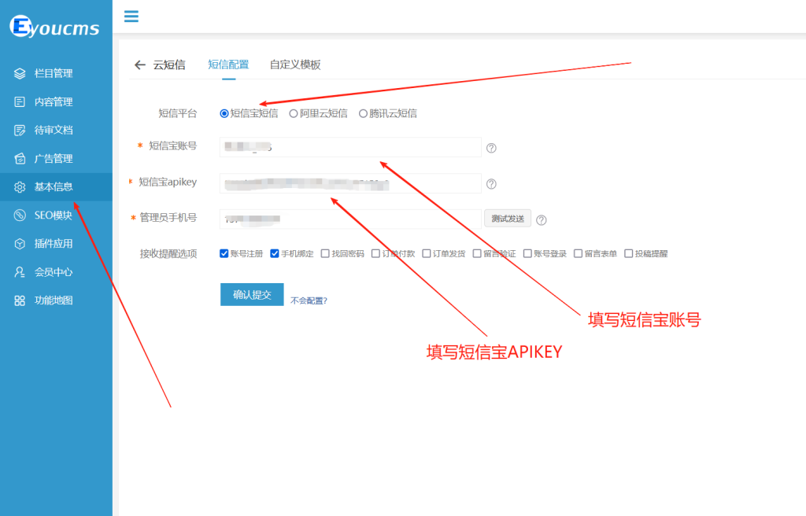Click the back arrow next to 云短信
This screenshot has height=516, width=806.
139,64
